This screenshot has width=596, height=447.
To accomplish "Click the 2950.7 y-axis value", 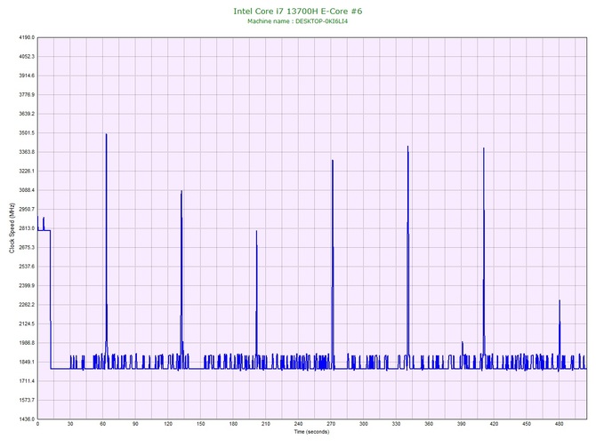I will tap(27, 209).
